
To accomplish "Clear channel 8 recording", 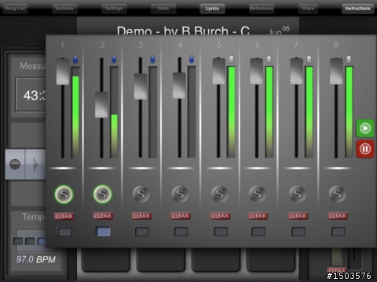I will [338, 216].
